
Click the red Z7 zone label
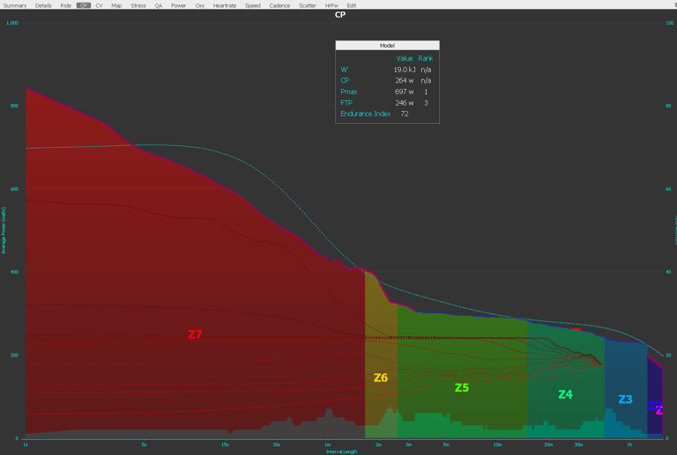[x=195, y=334]
